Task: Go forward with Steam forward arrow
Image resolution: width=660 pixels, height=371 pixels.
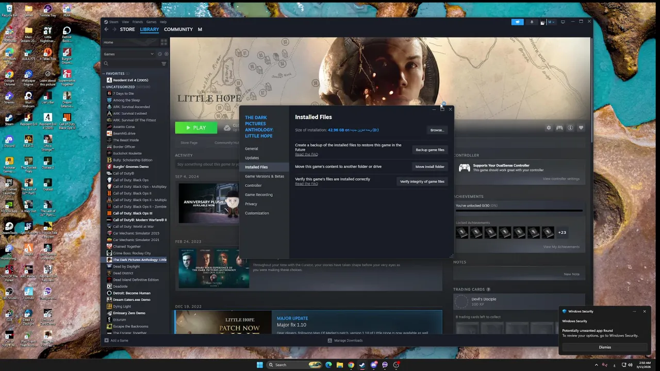Action: pyautogui.click(x=114, y=29)
